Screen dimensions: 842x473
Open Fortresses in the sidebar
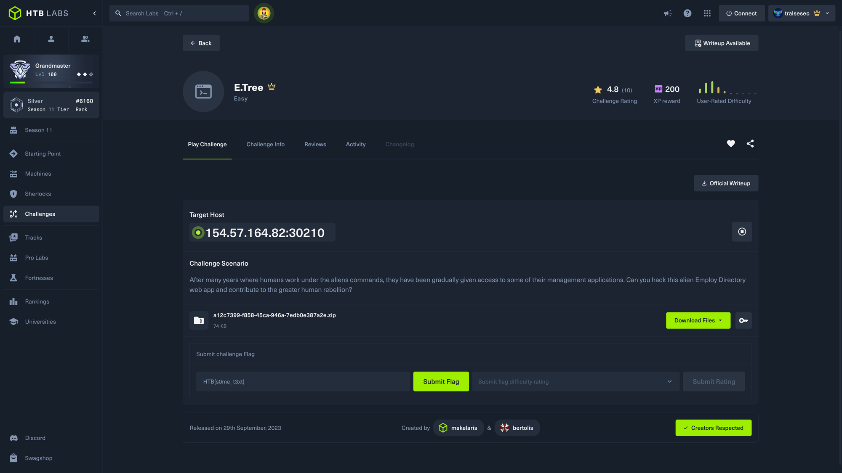[51, 278]
